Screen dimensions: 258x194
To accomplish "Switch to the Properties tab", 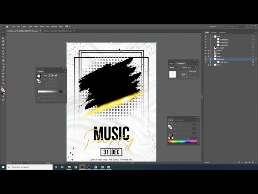I will pos(222,32).
